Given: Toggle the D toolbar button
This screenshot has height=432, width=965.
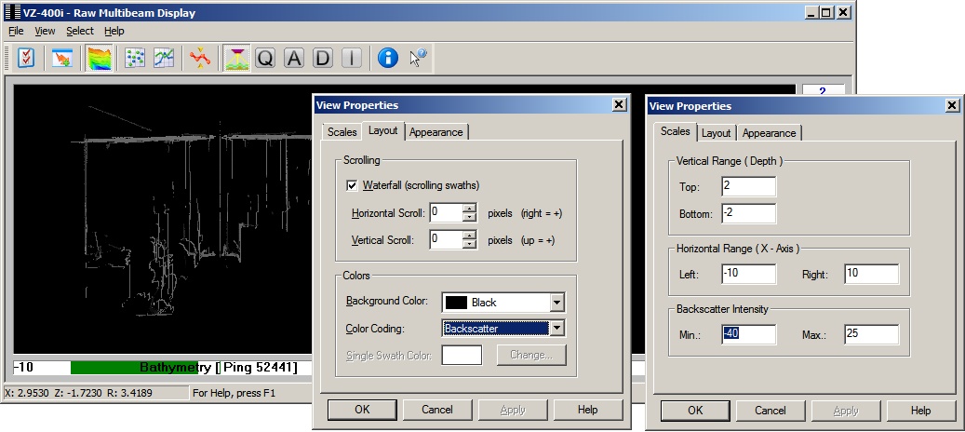Looking at the screenshot, I should click(x=322, y=58).
